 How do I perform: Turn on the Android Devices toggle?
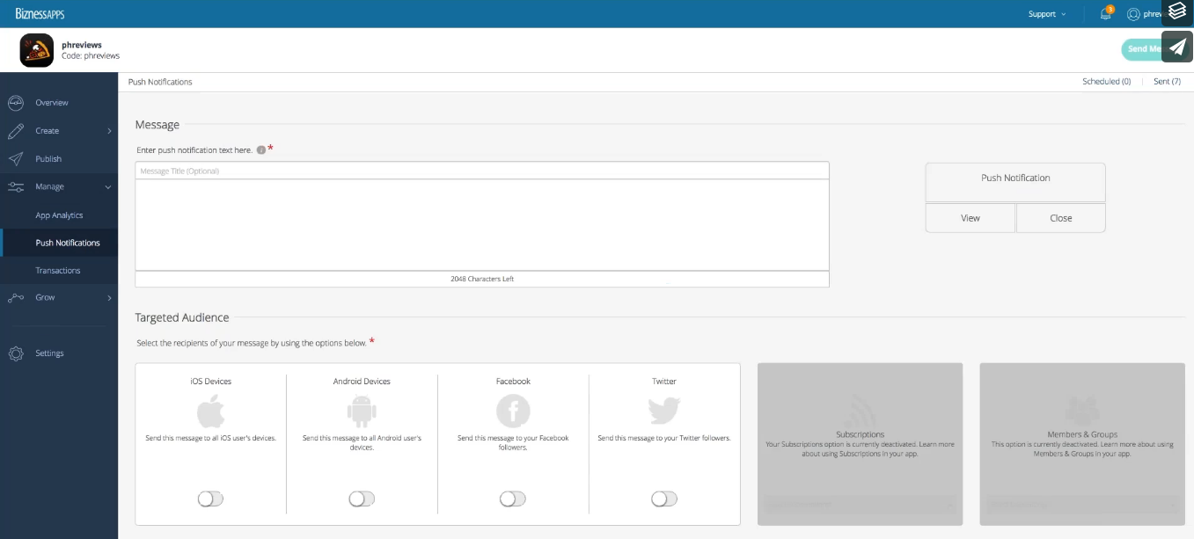pyautogui.click(x=362, y=499)
